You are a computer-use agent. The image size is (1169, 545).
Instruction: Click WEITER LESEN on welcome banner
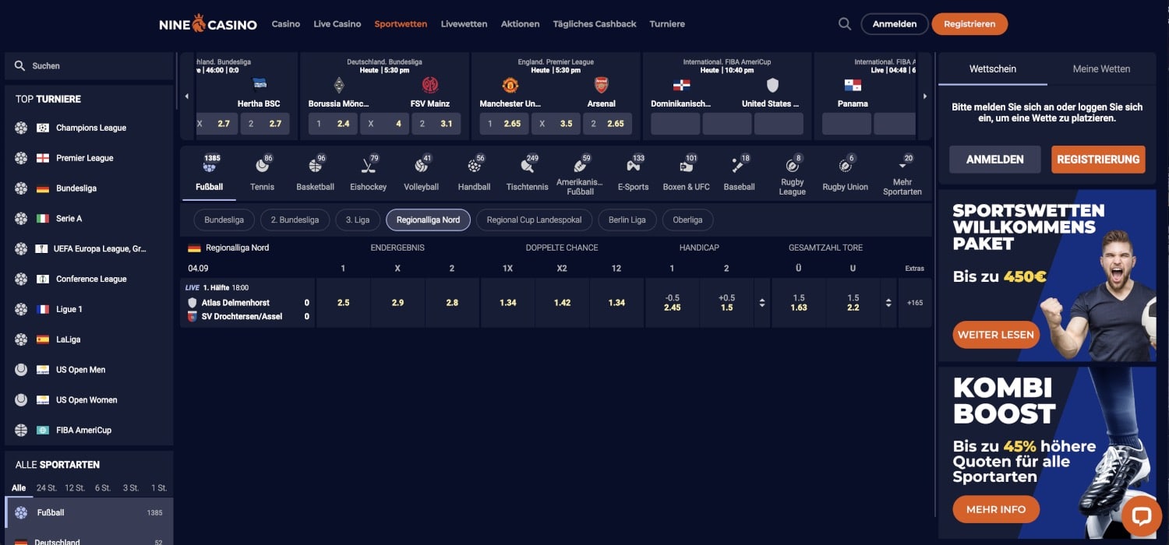[996, 335]
